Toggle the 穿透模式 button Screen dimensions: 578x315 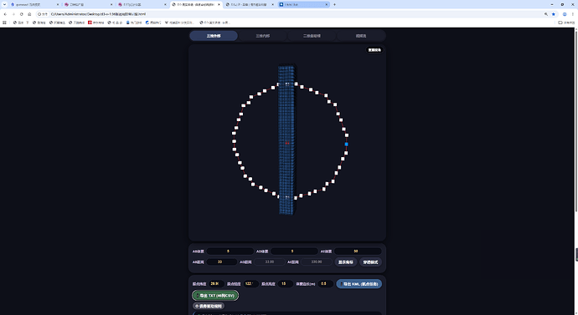[x=370, y=262]
